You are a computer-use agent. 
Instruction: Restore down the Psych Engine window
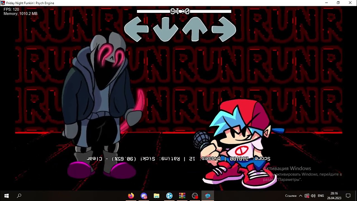(338, 3)
